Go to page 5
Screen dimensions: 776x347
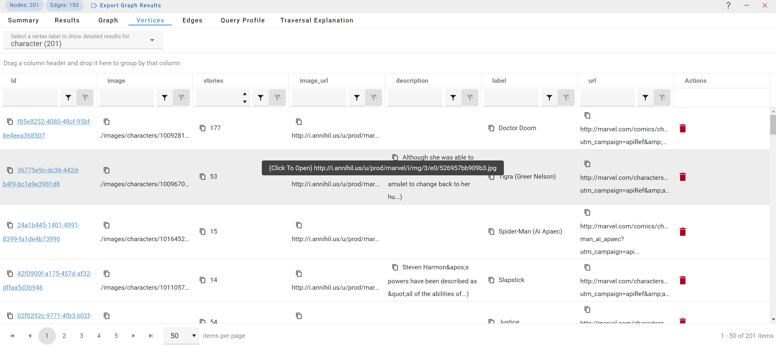coord(116,336)
